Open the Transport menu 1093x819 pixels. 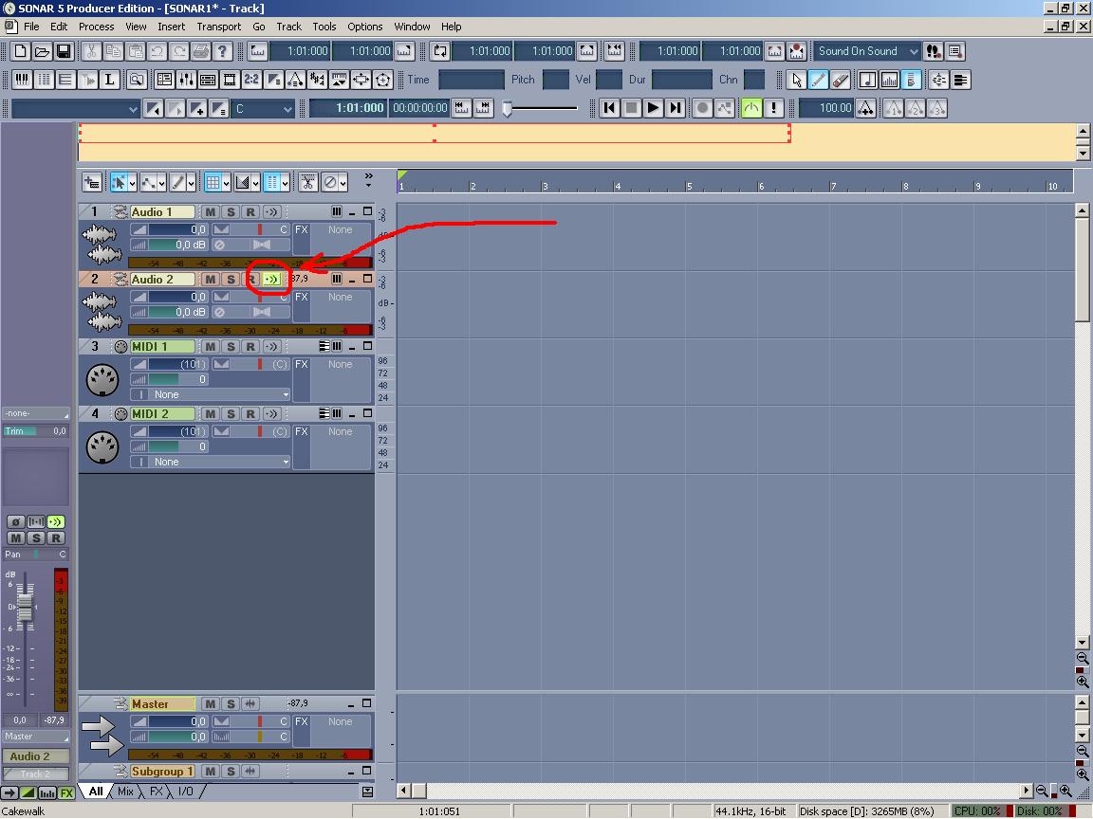pos(218,27)
